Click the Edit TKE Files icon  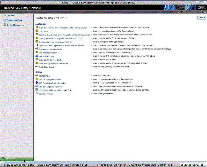click(x=37, y=76)
